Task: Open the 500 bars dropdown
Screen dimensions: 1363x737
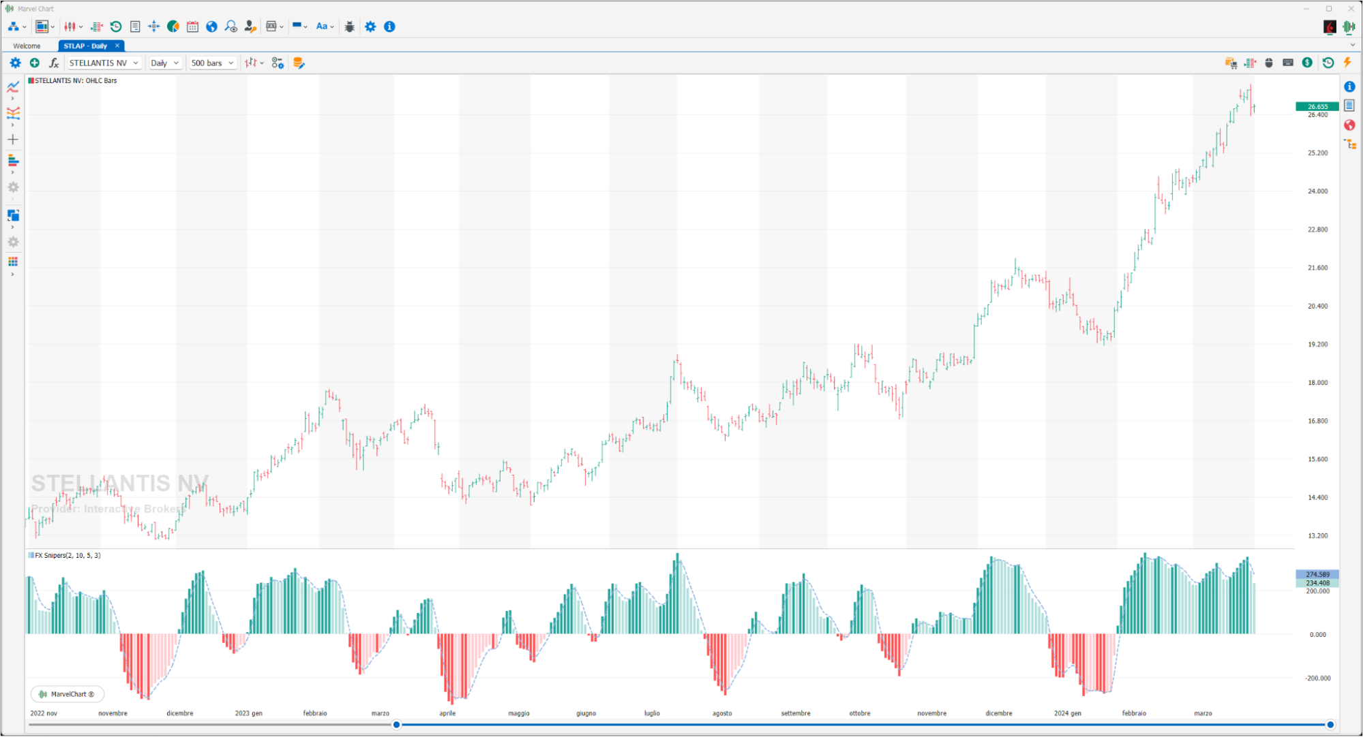Action: pos(213,63)
